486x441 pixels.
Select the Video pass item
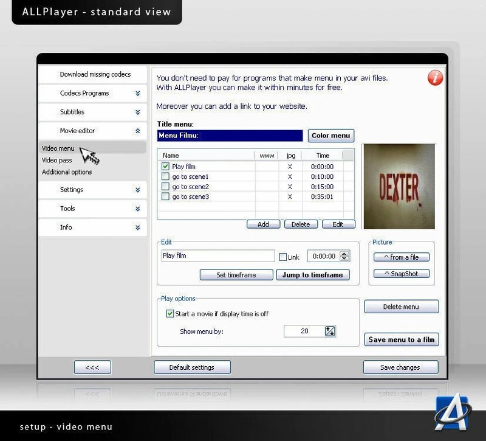pyautogui.click(x=56, y=160)
